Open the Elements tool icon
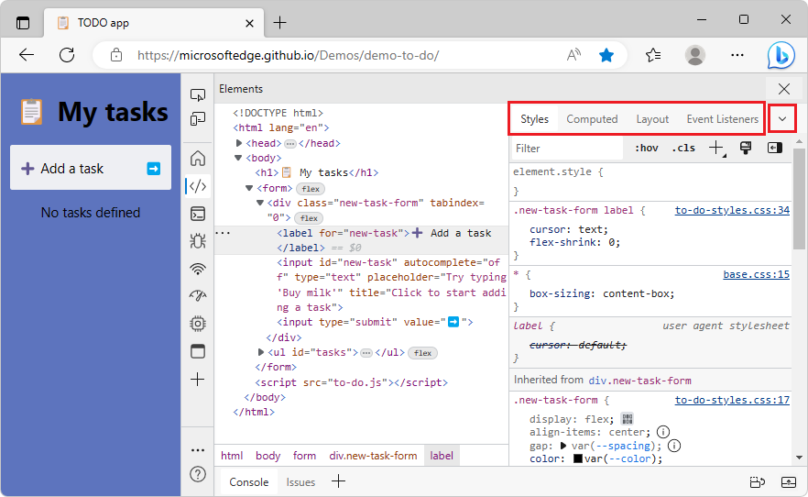This screenshot has height=497, width=808. pyautogui.click(x=198, y=186)
